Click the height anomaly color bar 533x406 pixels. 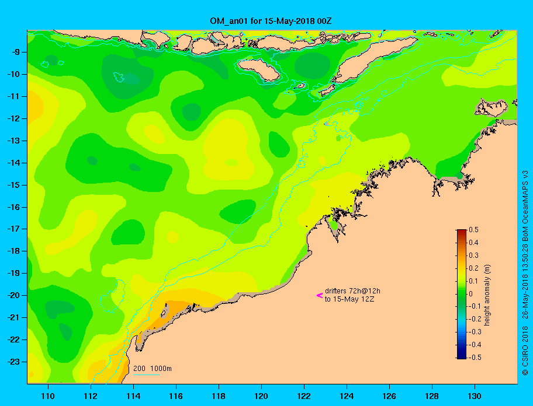(462, 294)
